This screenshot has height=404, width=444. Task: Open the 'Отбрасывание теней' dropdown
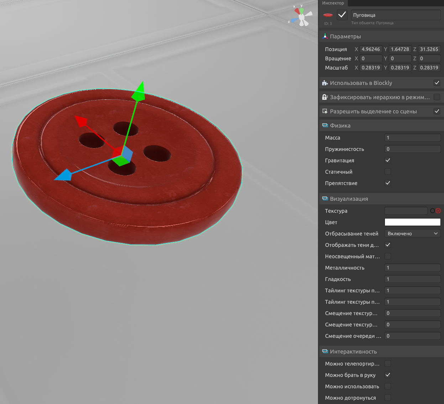412,233
